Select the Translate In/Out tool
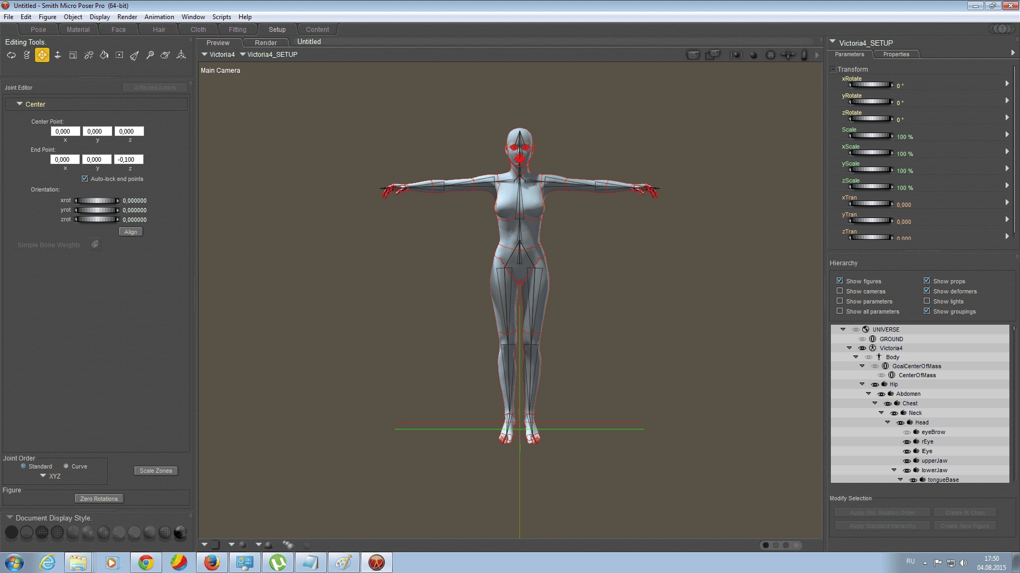The image size is (1020, 573). (x=57, y=55)
